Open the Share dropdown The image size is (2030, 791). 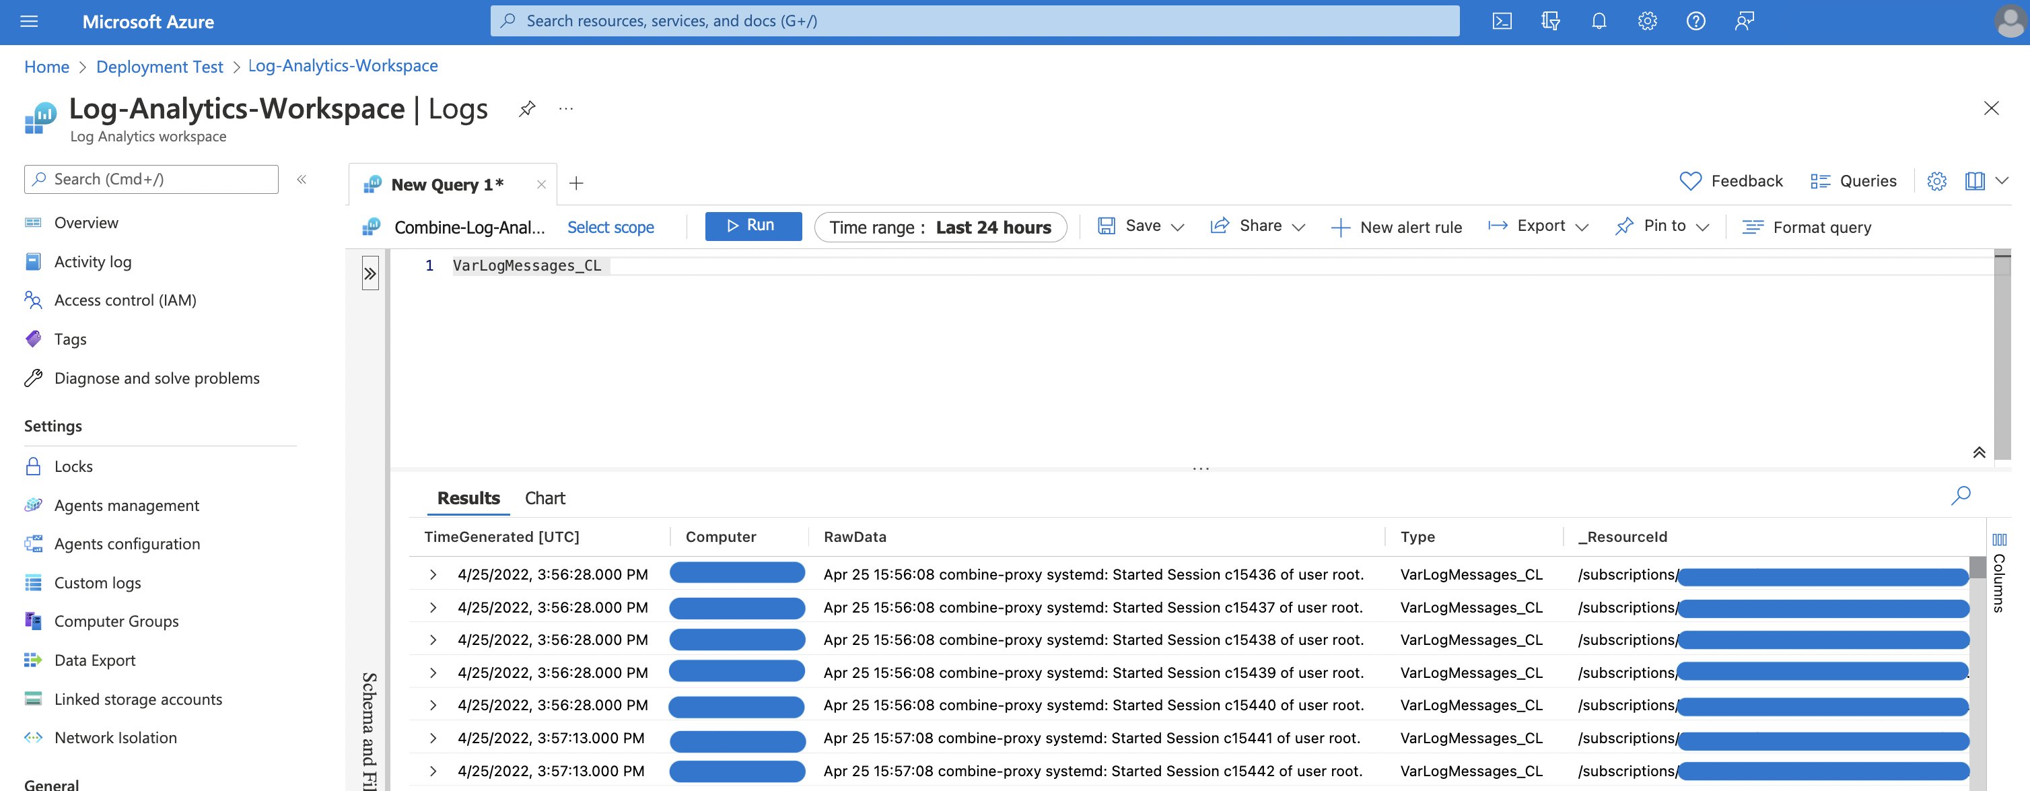[x=1258, y=226]
